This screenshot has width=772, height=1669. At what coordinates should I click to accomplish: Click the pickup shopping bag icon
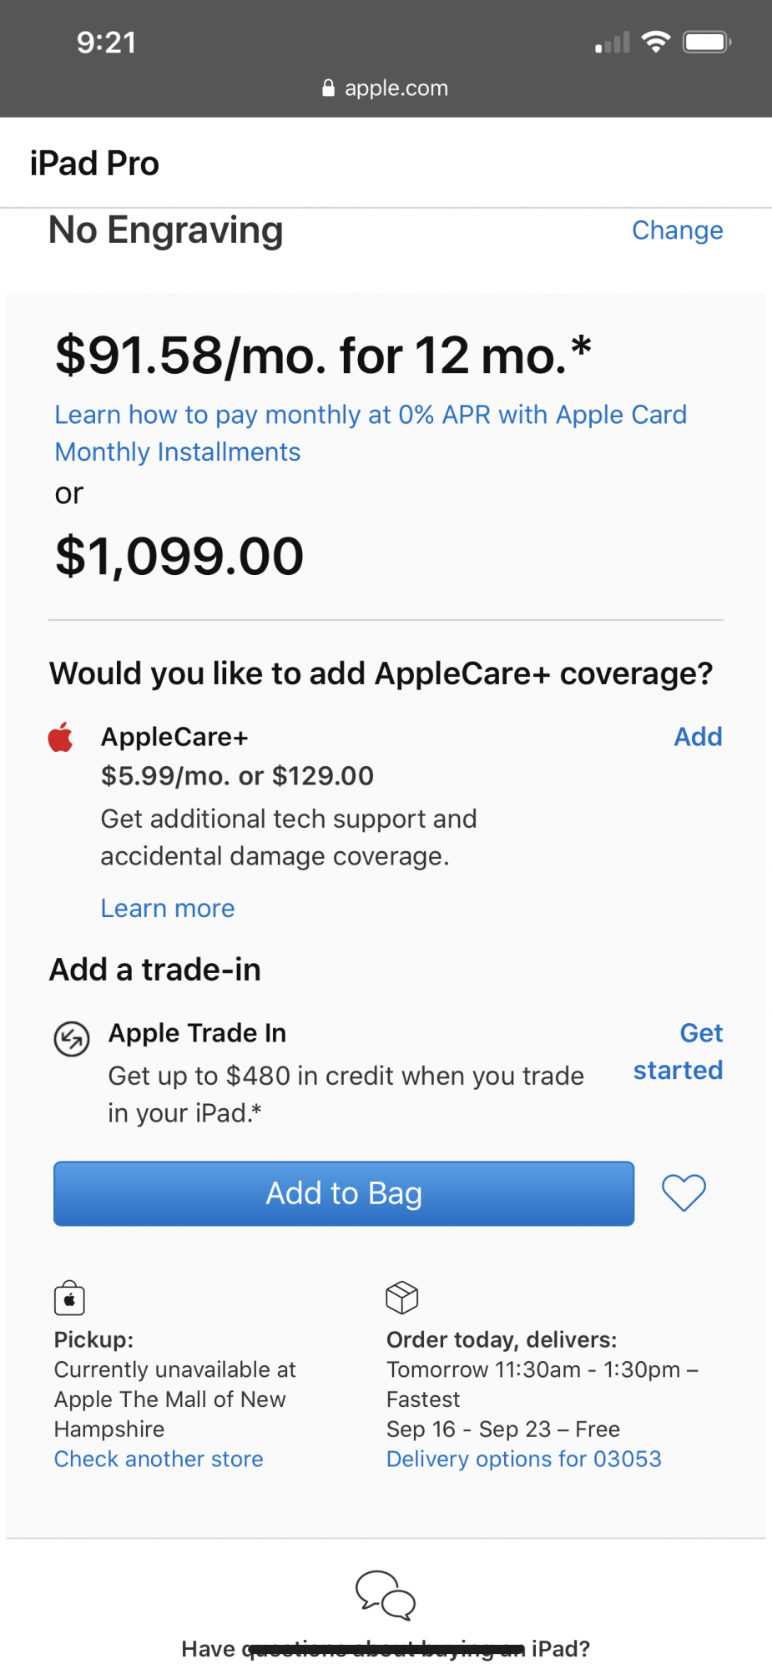[x=69, y=1298]
